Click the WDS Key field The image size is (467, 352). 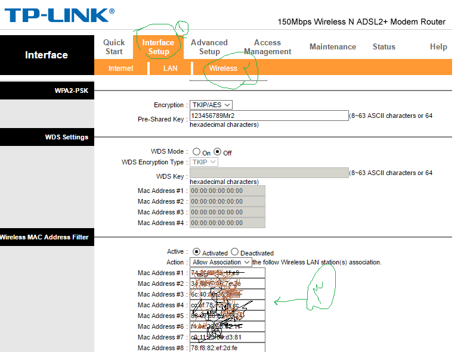click(269, 173)
